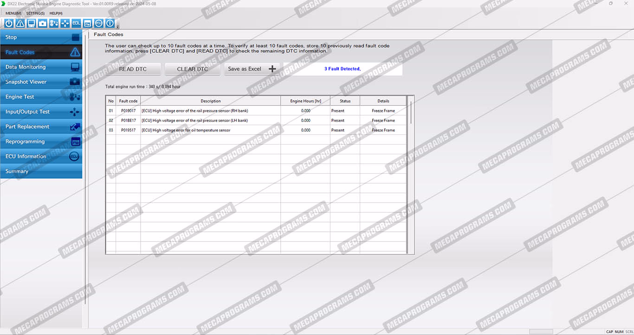Click the power icon in the toolbar
This screenshot has height=335, width=634.
[x=9, y=23]
